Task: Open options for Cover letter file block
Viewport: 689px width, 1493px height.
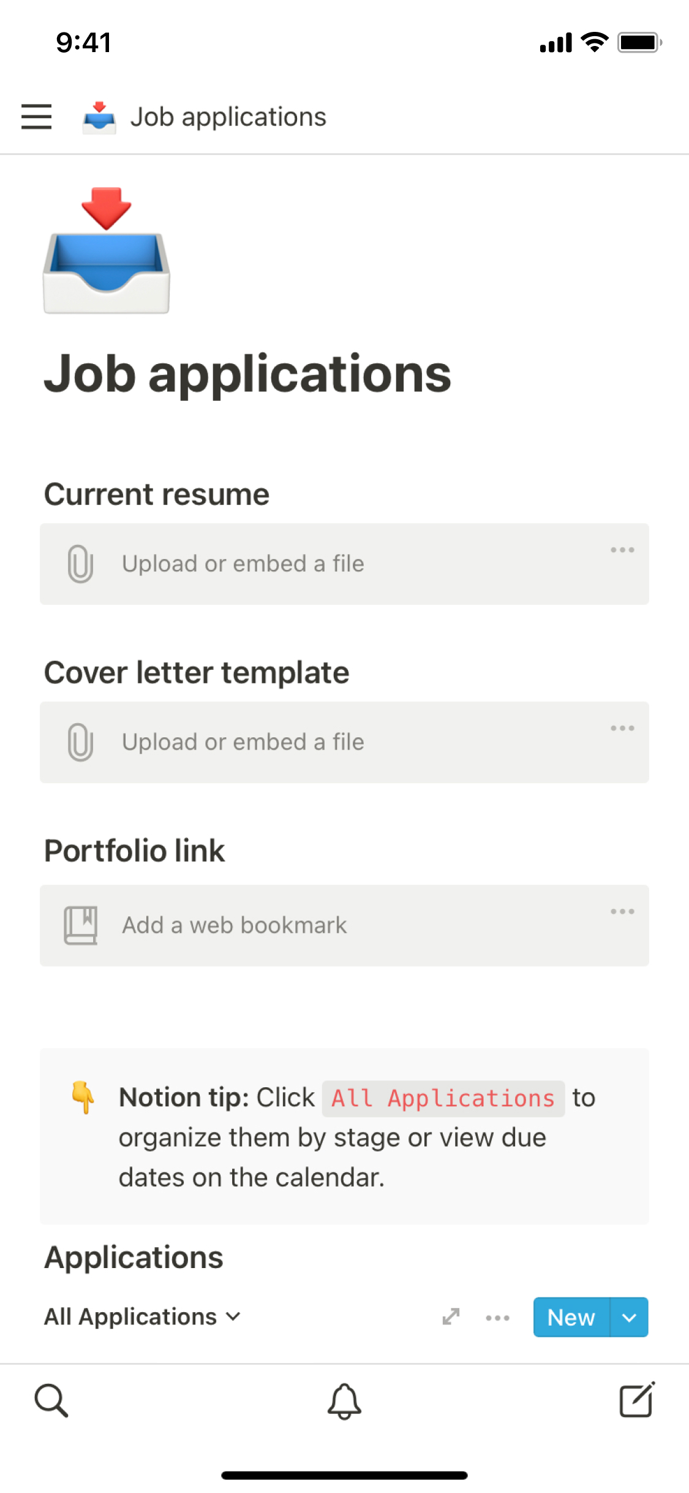Action: tap(622, 728)
